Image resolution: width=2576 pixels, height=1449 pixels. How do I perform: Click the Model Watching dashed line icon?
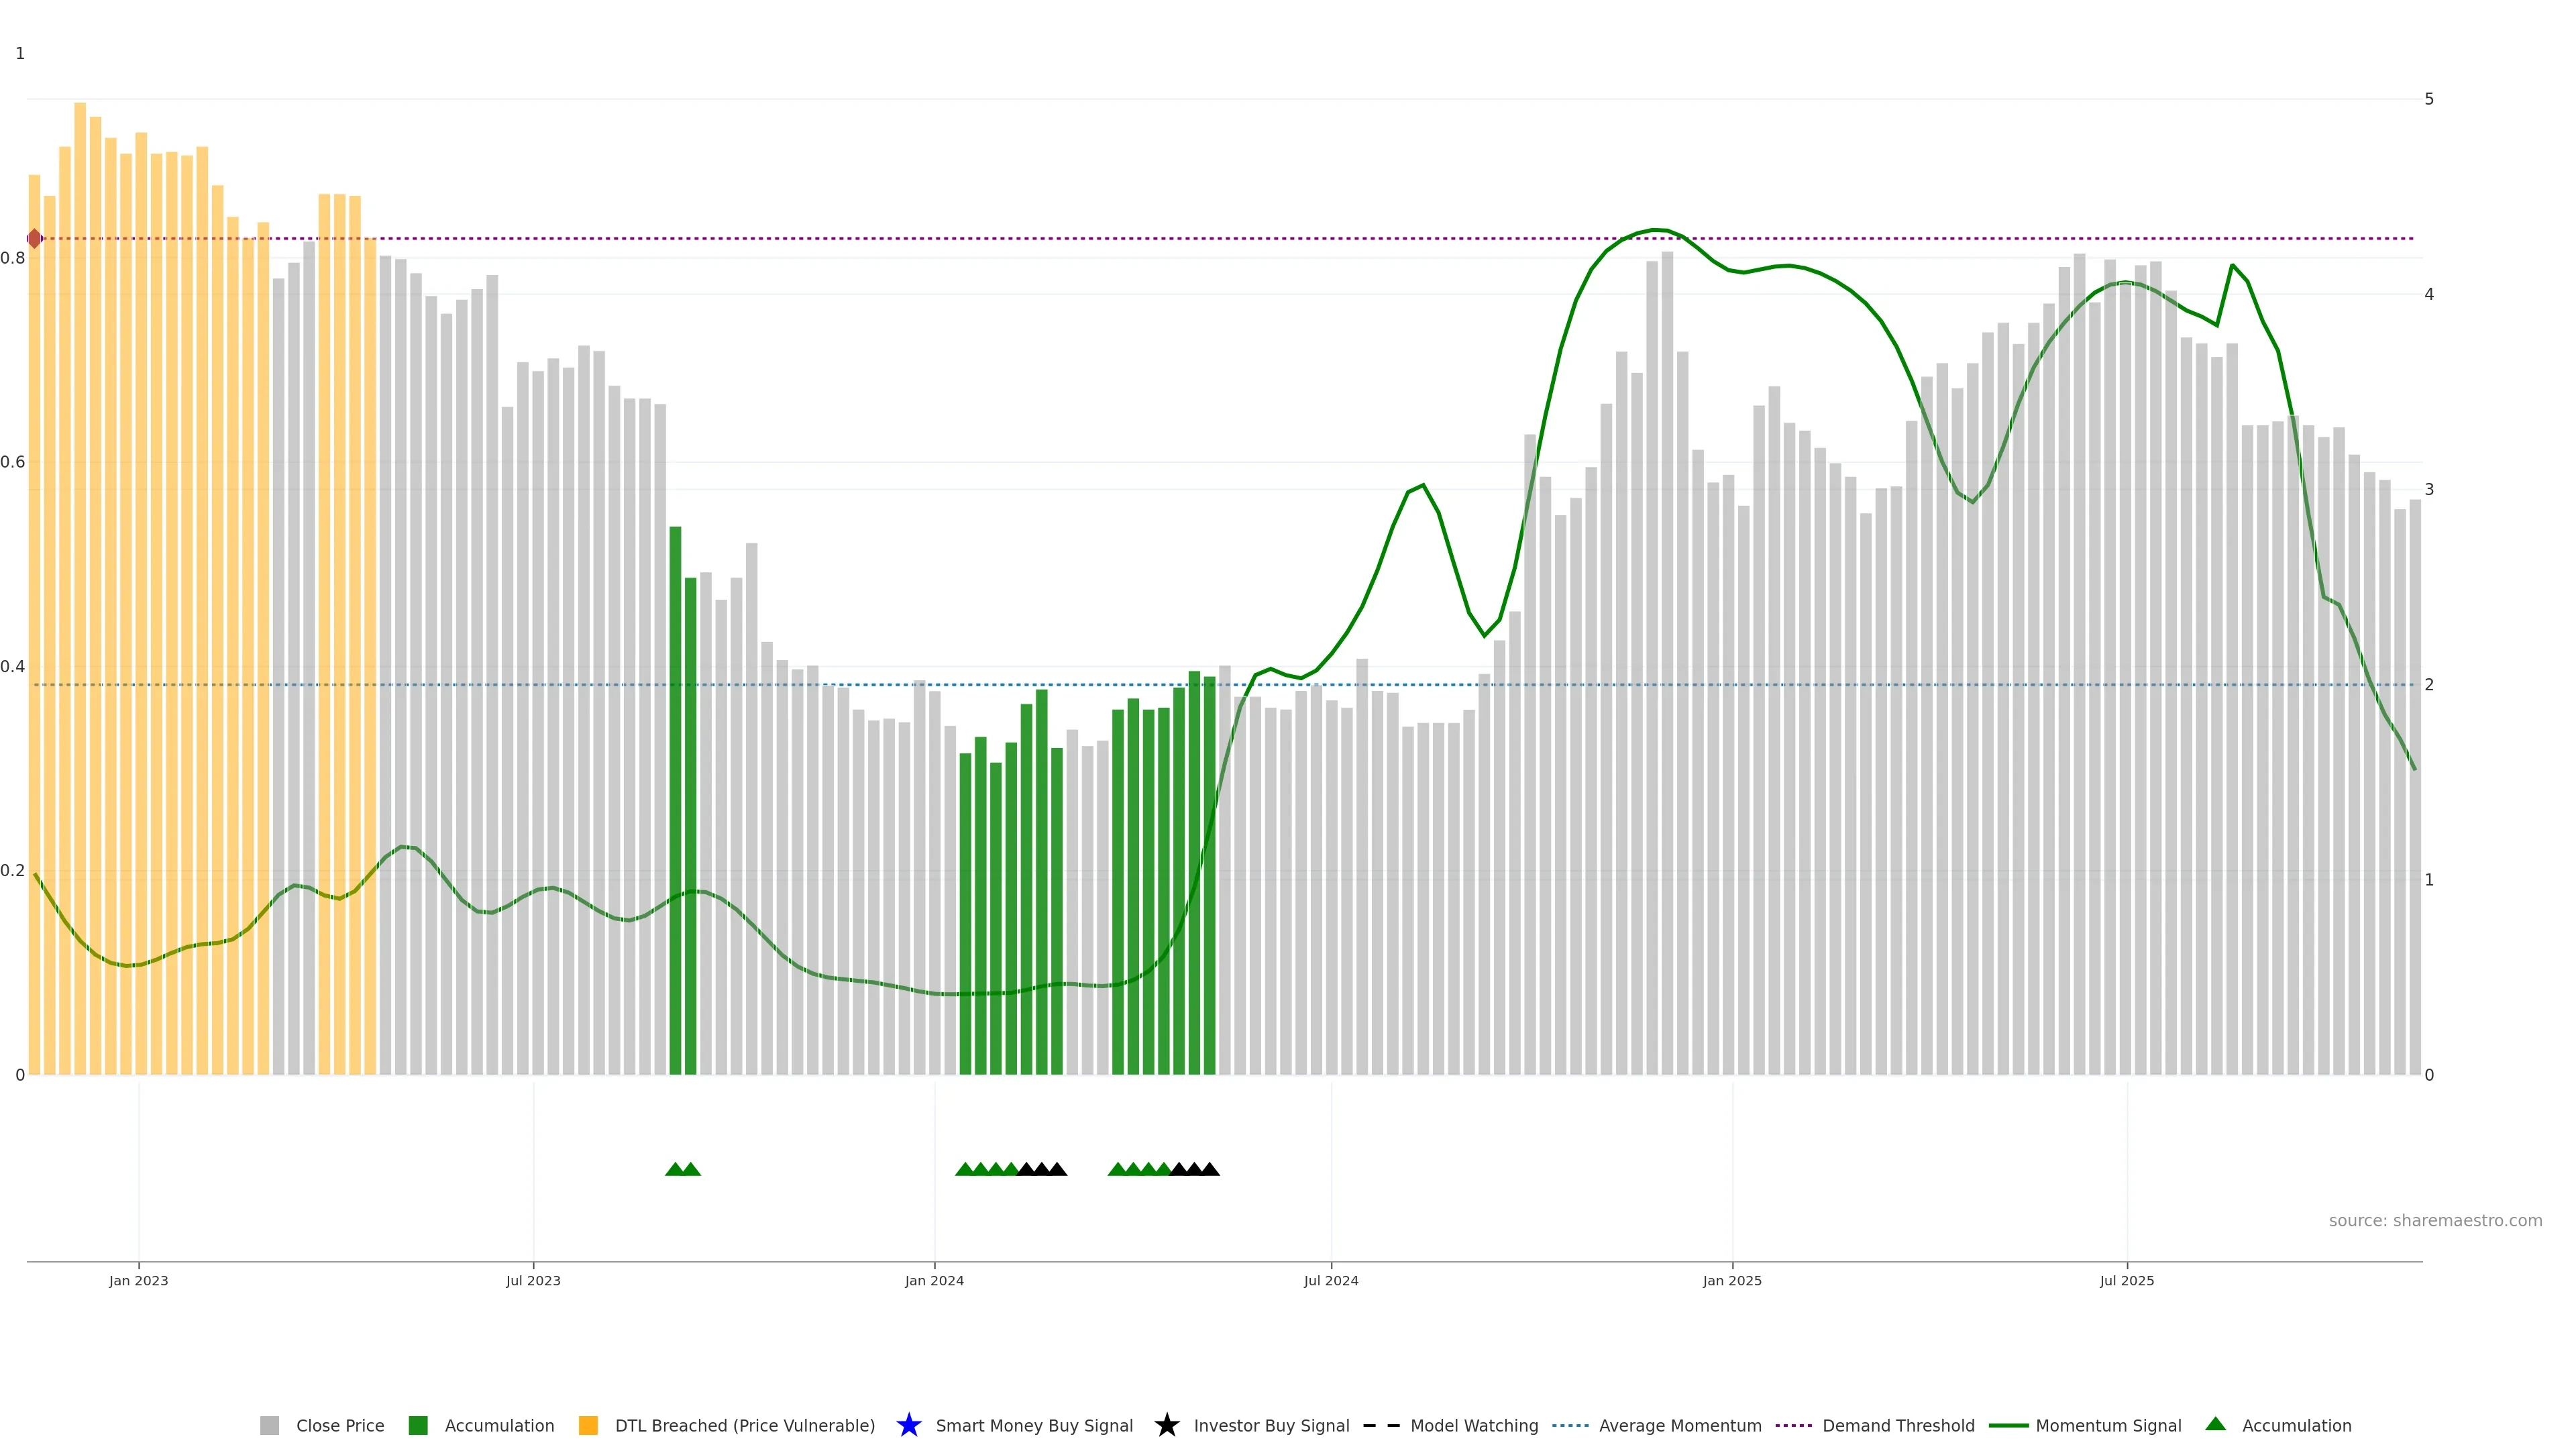[x=1381, y=1425]
